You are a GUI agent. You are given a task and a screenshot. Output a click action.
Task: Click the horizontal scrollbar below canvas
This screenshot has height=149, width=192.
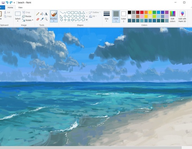click(91, 147)
